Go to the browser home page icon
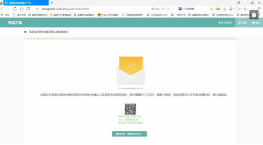This screenshot has width=263, height=145. [21, 9]
